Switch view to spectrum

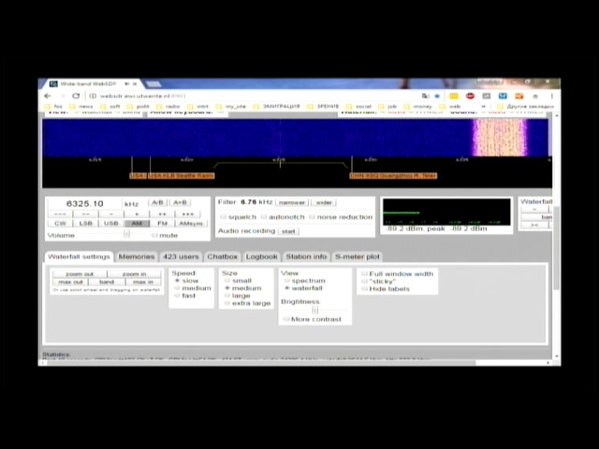(286, 281)
